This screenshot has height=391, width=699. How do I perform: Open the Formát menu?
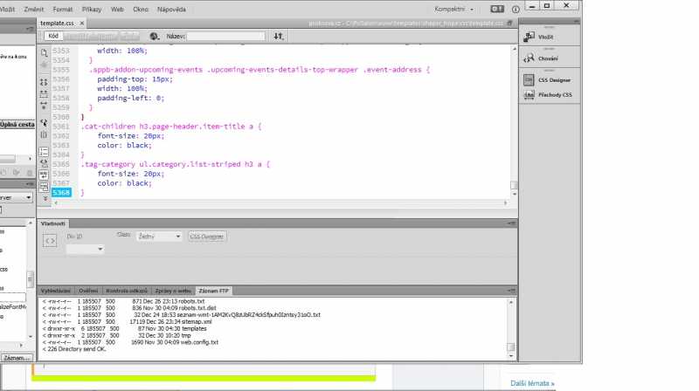(x=63, y=8)
